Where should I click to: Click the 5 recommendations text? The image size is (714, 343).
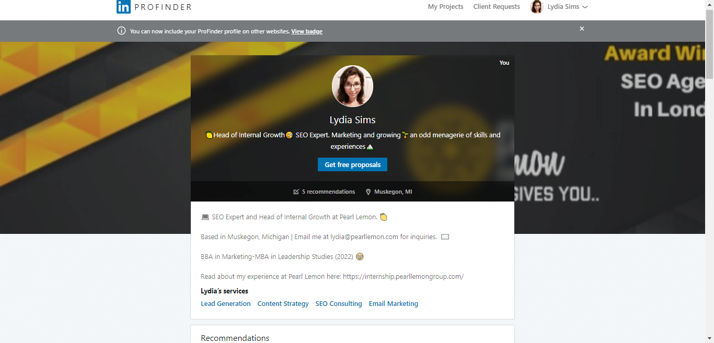tap(328, 192)
